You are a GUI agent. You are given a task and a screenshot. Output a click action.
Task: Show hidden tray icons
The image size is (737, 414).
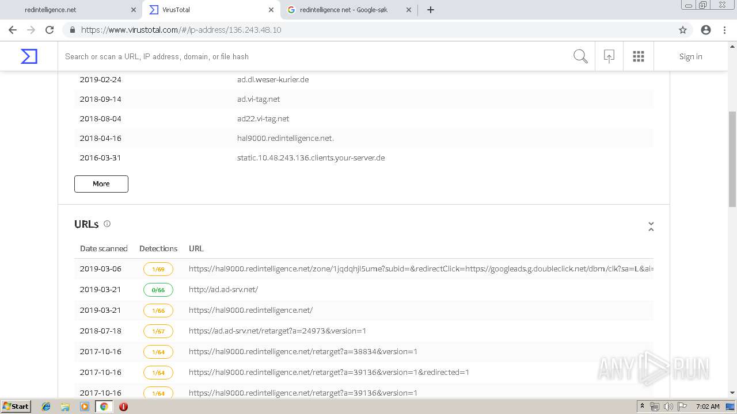[643, 407]
